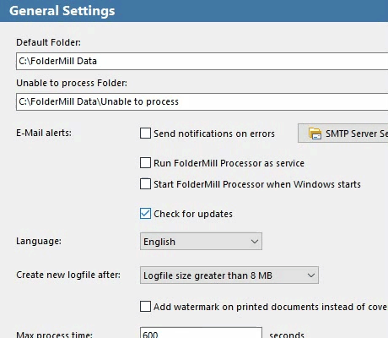Click the Language label
This screenshot has width=388, height=338.
pyautogui.click(x=39, y=241)
